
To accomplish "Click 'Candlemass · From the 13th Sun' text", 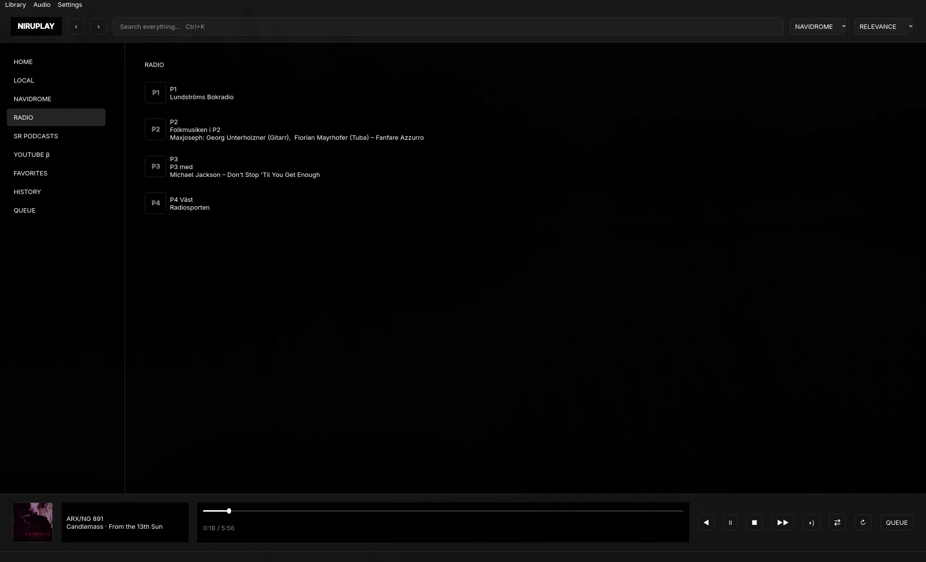I will tap(114, 527).
